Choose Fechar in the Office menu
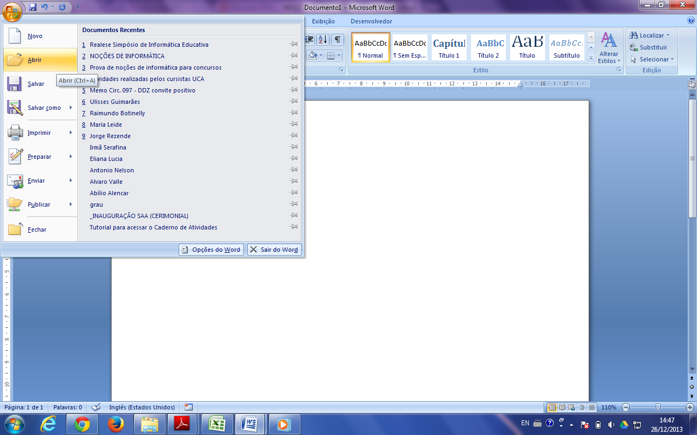Screen dimensions: 697x435 coord(40,229)
